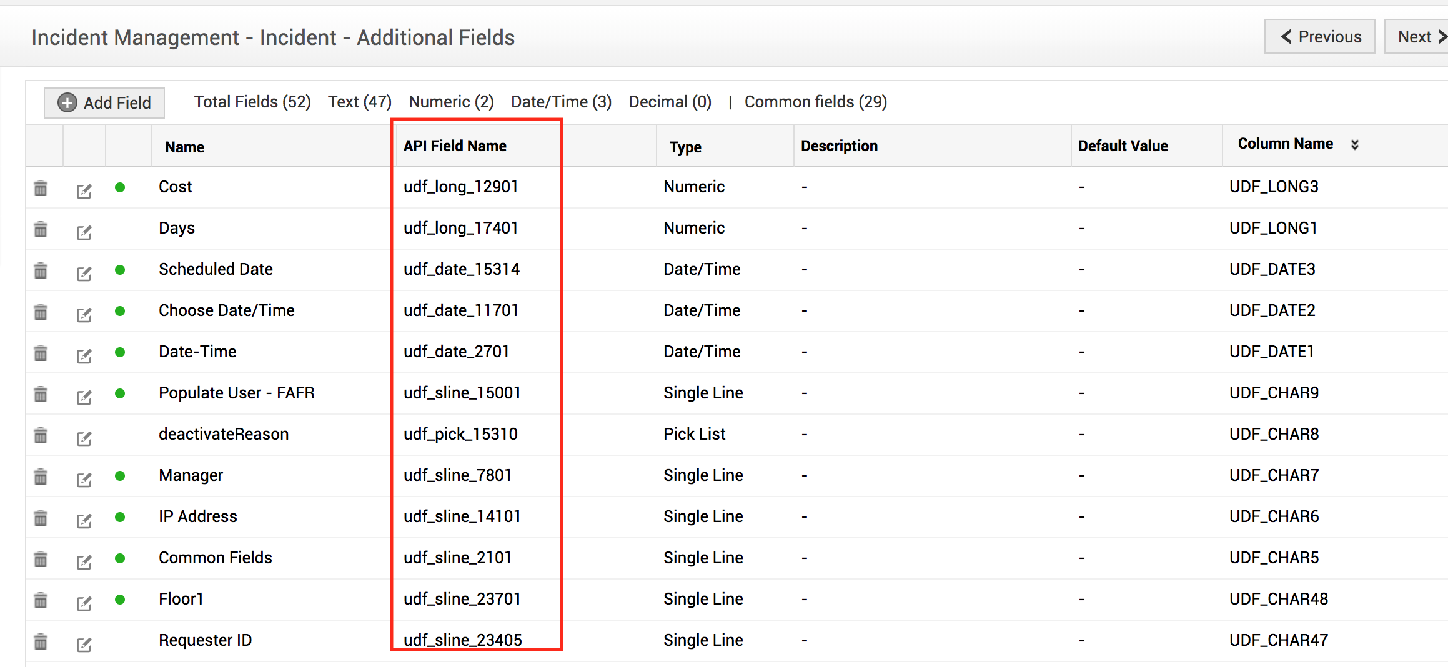Sort by the Type column header
Viewport: 1448px width, 667px height.
coord(685,147)
